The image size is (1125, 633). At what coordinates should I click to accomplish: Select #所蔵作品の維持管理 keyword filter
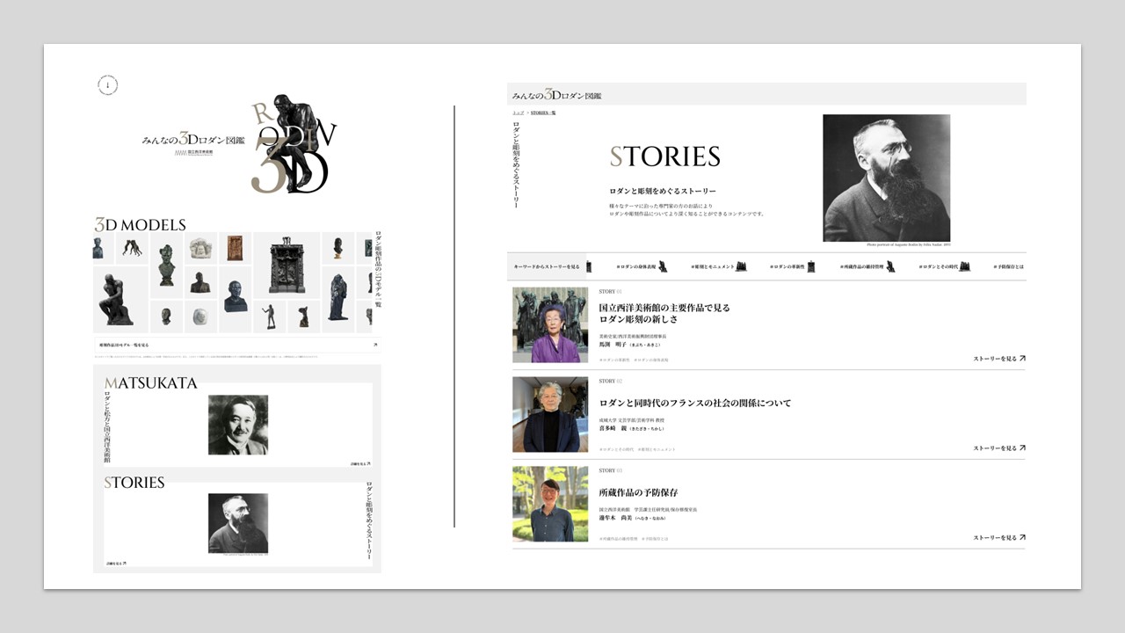pyautogui.click(x=861, y=266)
